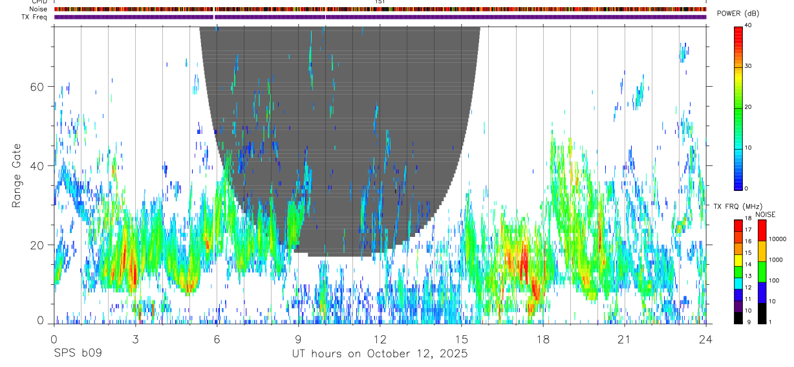Click the 'Noise' row label at top
Viewport: 794px width, 367px height.
(x=38, y=9)
